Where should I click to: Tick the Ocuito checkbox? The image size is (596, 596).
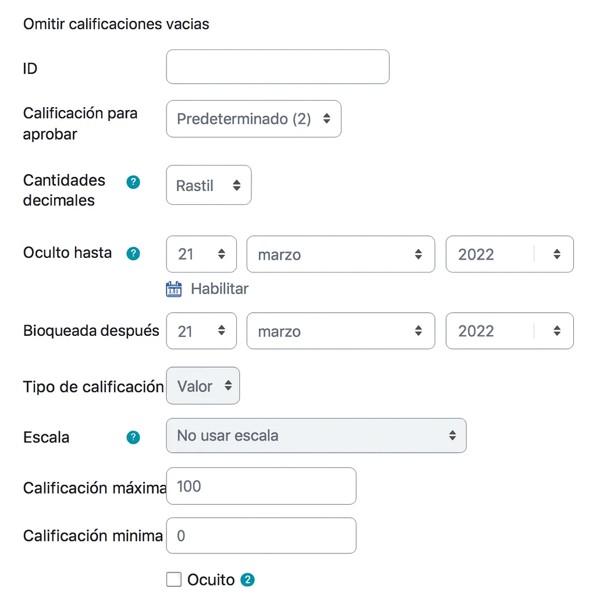[174, 580]
